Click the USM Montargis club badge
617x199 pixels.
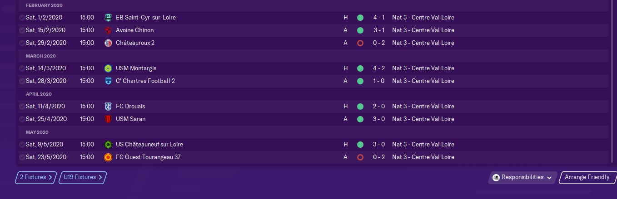(x=108, y=68)
